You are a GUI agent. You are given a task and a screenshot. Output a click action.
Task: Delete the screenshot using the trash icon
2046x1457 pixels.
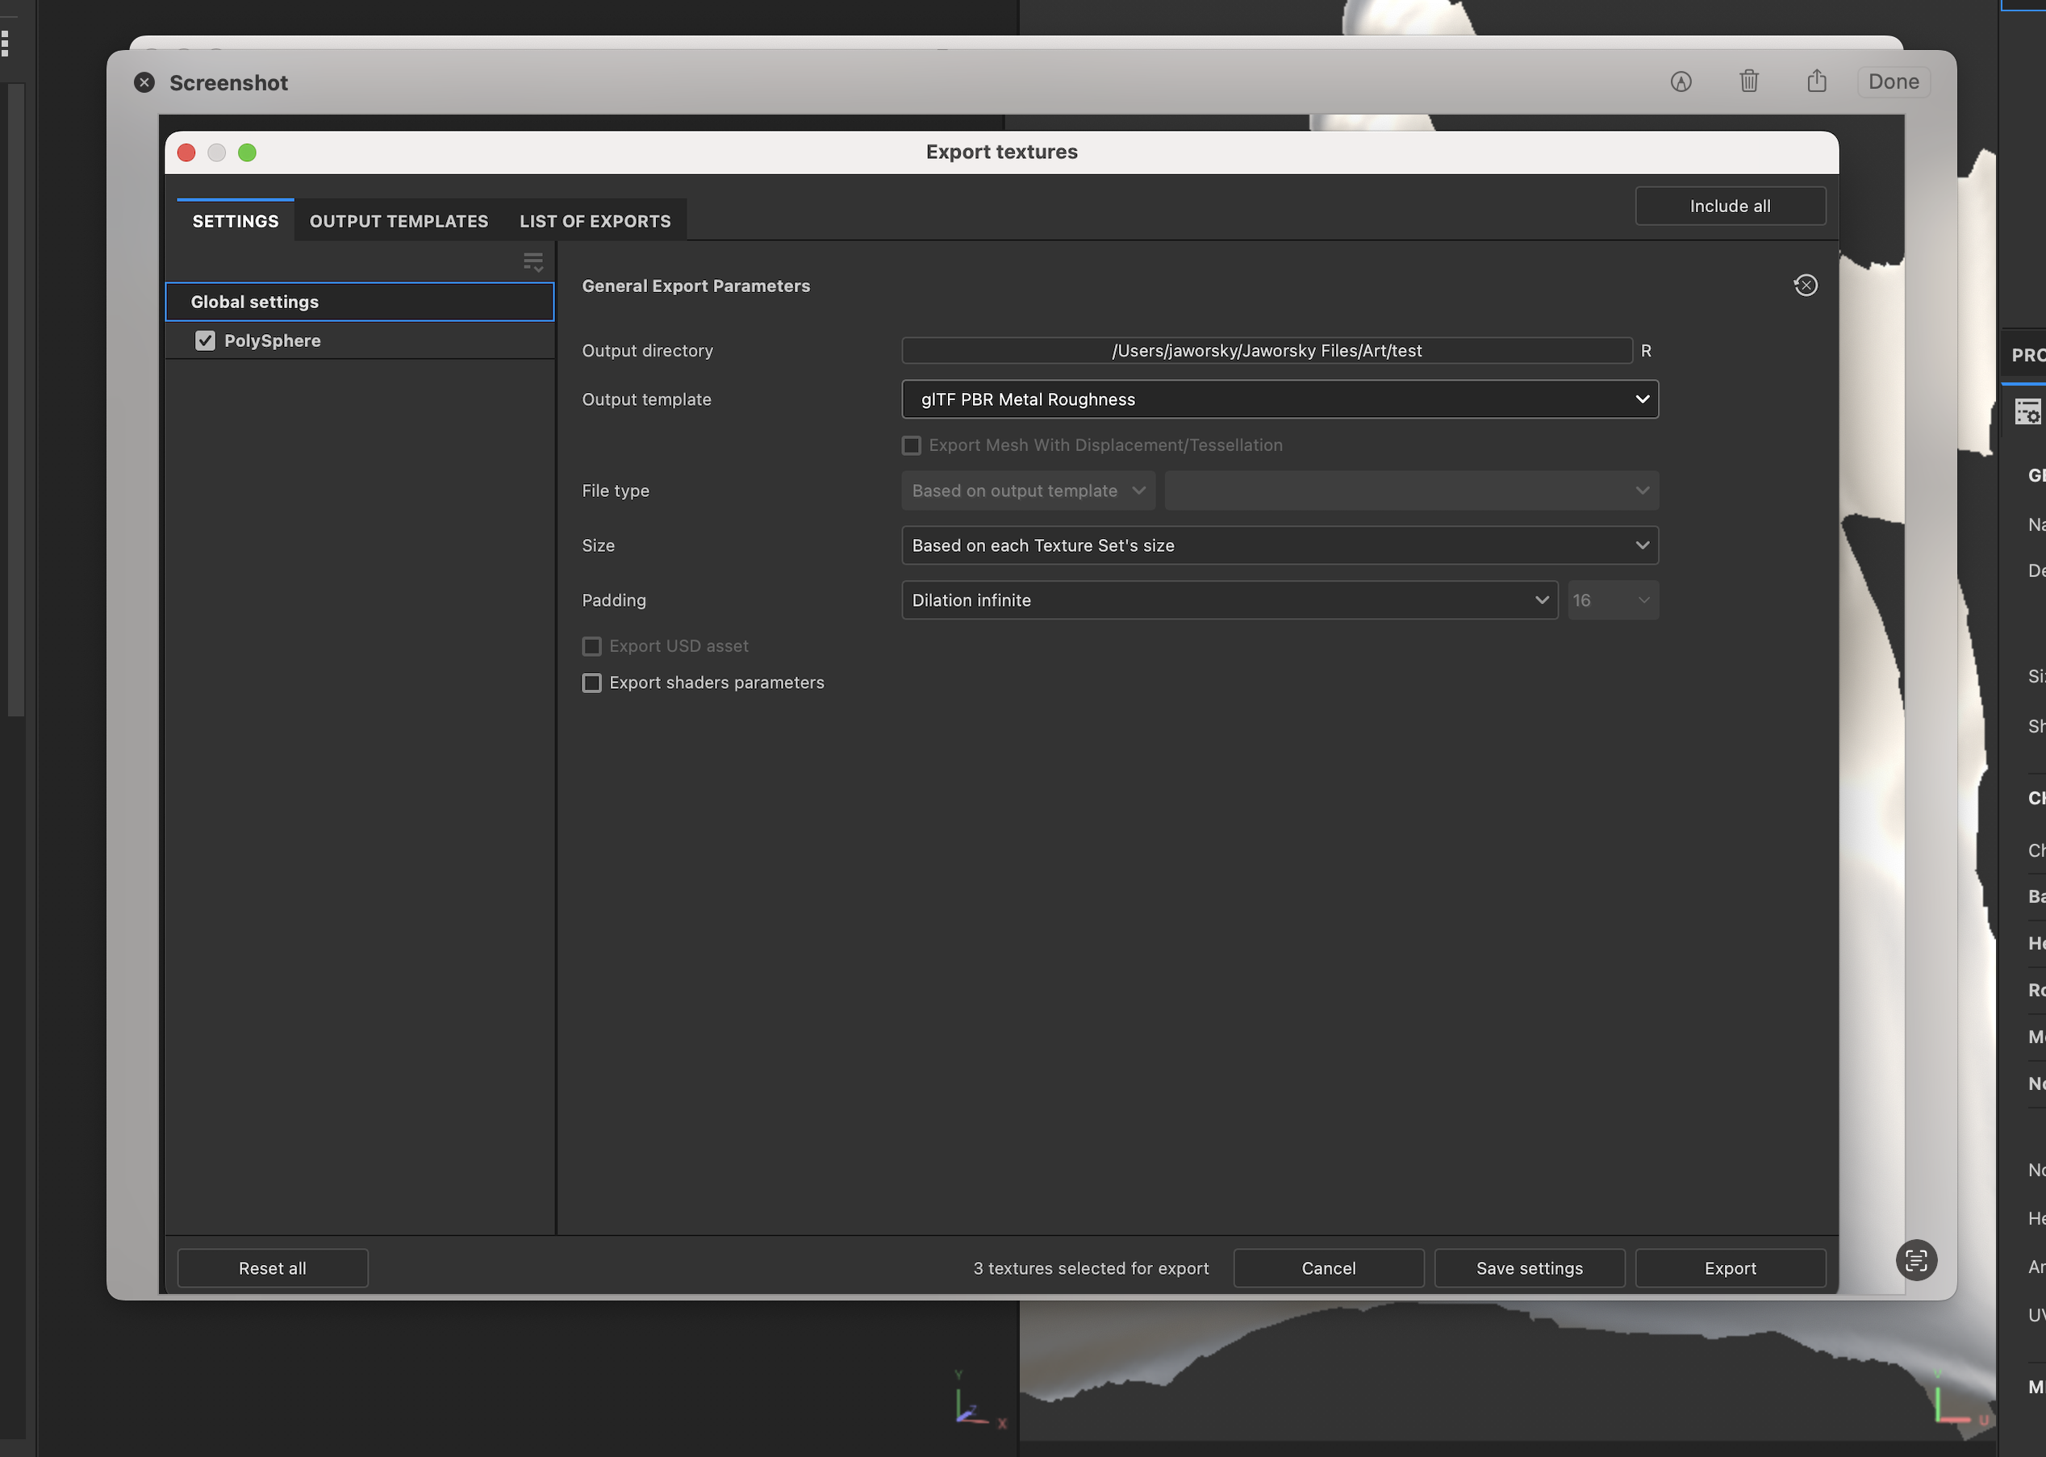(1749, 81)
